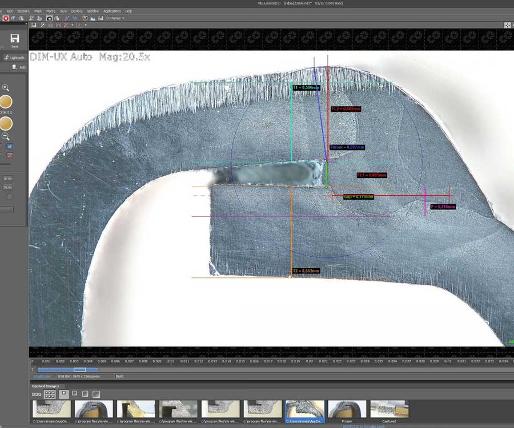
Task: Open the Captured image thumbnail
Action: [x=389, y=409]
